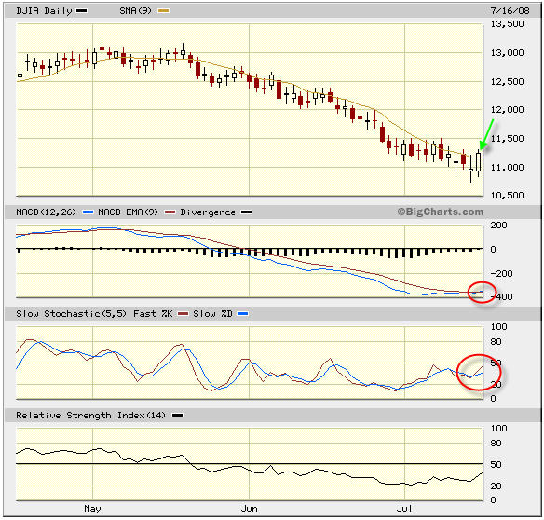
Task: Click the last white candlestick on price chart
Action: (479, 162)
